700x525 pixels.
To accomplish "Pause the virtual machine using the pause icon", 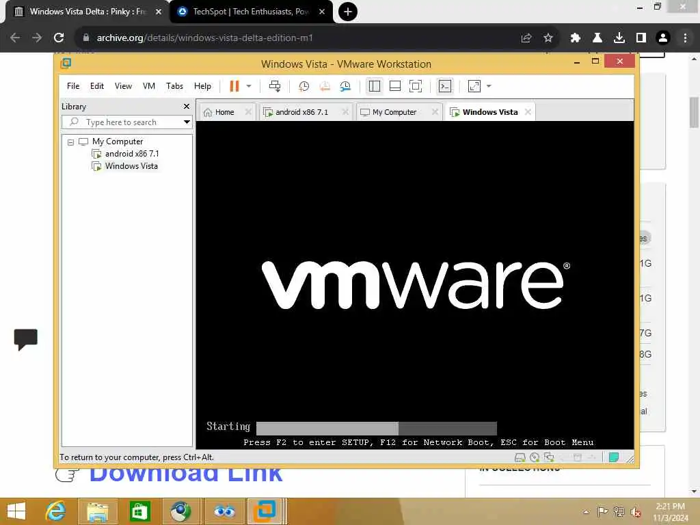I will click(234, 86).
